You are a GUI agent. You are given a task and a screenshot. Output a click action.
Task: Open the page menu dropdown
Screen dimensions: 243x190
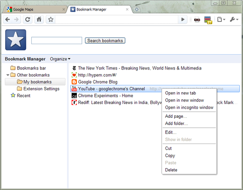[221, 19]
